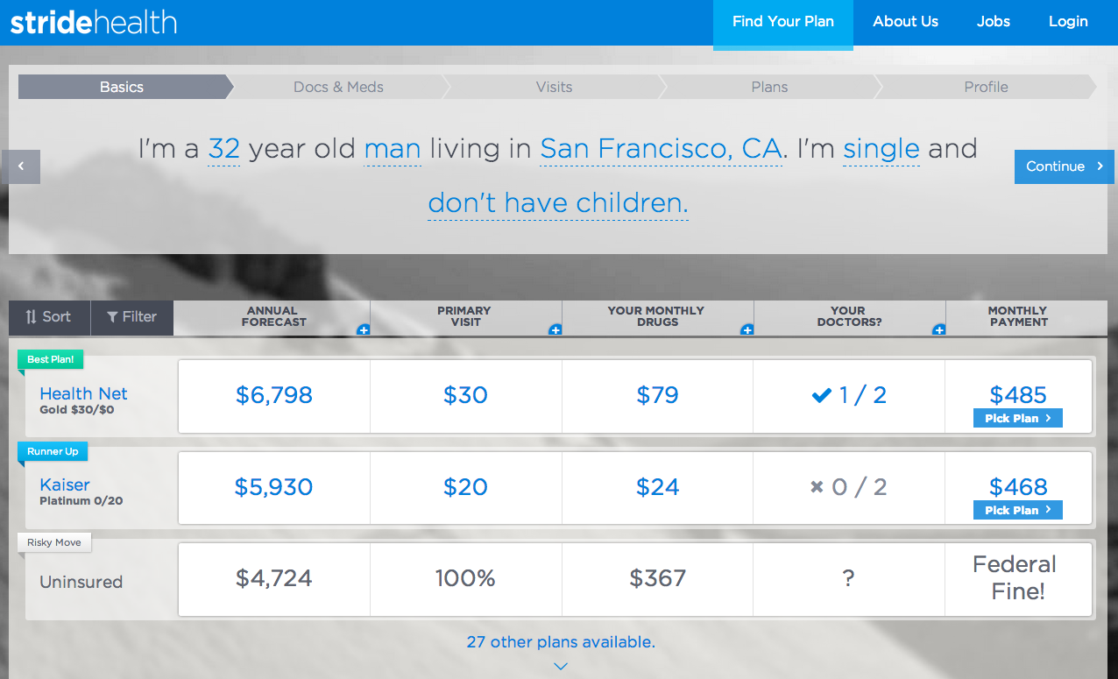Click the plus icon on Your Doctors column
Viewport: 1118px width, 679px height.
(939, 330)
